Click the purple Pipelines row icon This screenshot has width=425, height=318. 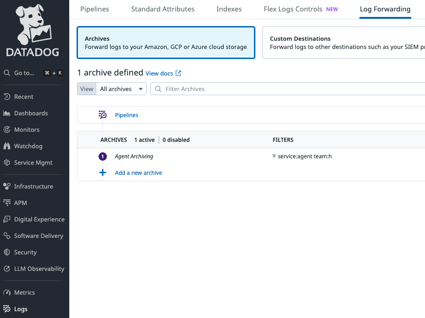point(102,115)
